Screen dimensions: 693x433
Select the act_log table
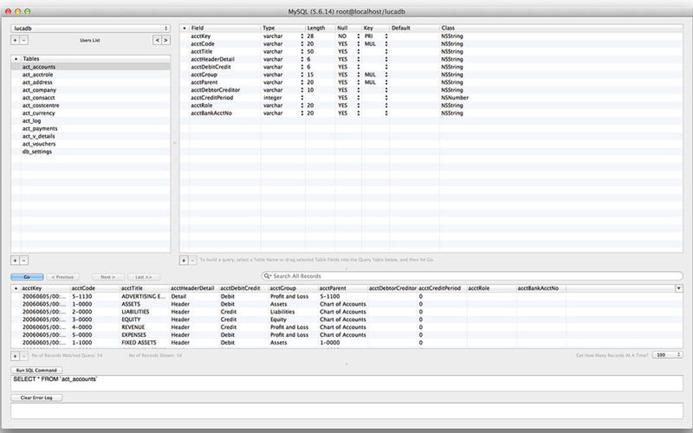(x=90, y=121)
